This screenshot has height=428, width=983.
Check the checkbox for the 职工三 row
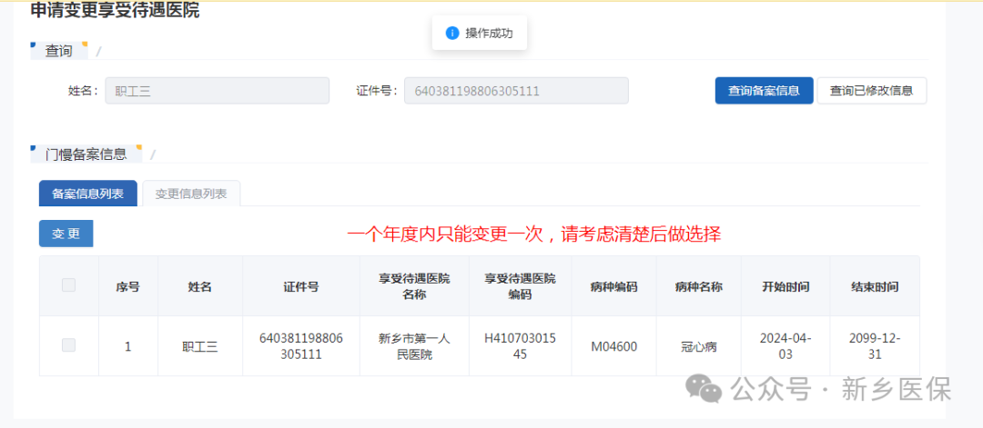(68, 344)
